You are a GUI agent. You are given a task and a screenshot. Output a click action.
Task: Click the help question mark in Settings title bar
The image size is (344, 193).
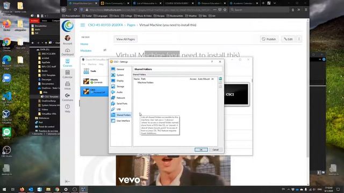pos(212,62)
